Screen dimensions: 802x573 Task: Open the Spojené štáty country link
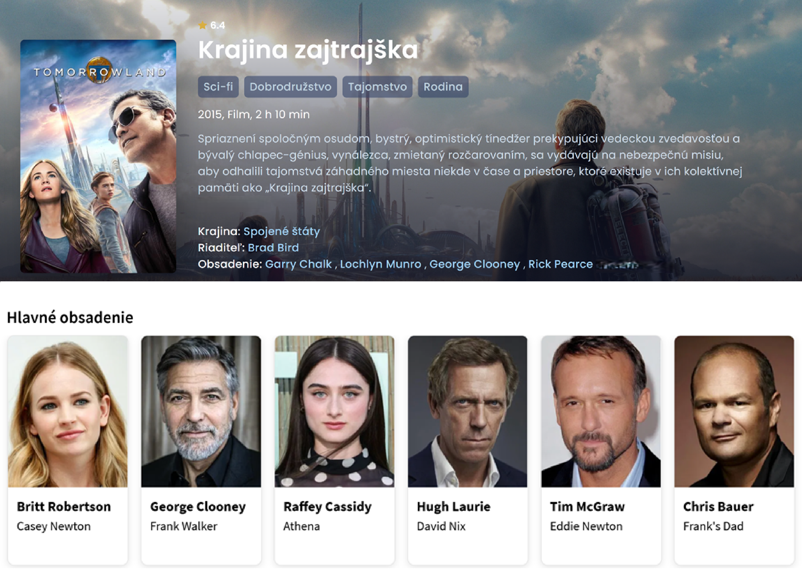click(x=282, y=231)
